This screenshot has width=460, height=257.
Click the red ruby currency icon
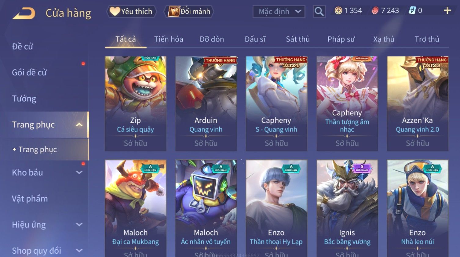(x=375, y=11)
